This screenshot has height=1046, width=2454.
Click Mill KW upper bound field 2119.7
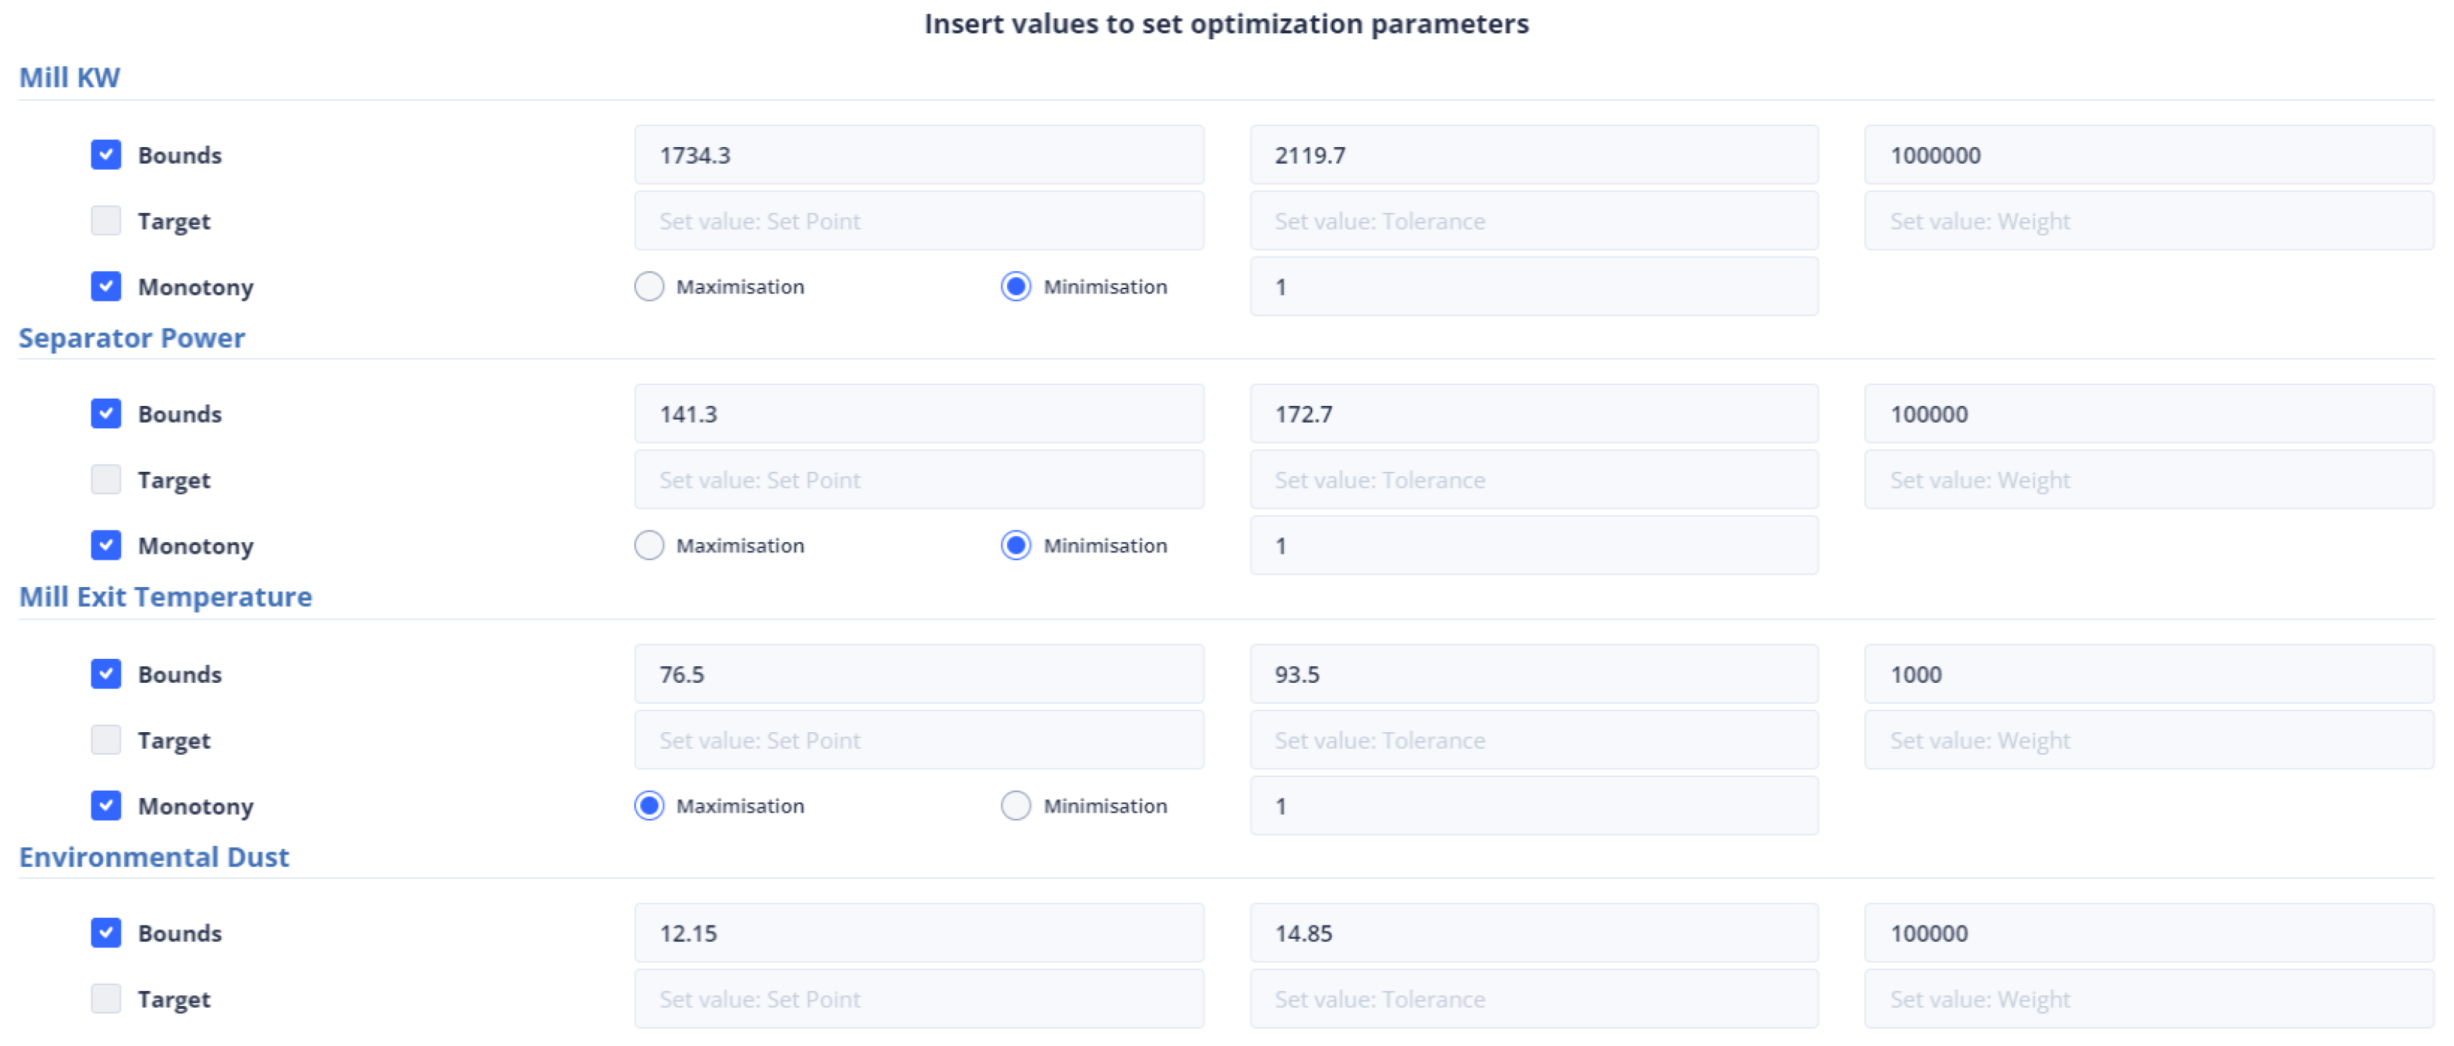coord(1533,154)
